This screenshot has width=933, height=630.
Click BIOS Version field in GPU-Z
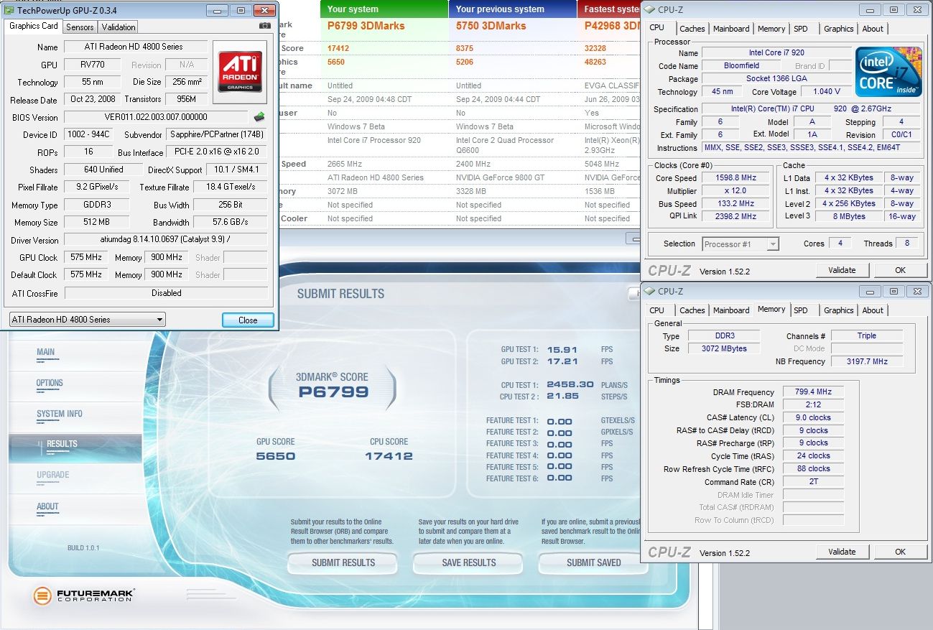click(x=156, y=117)
